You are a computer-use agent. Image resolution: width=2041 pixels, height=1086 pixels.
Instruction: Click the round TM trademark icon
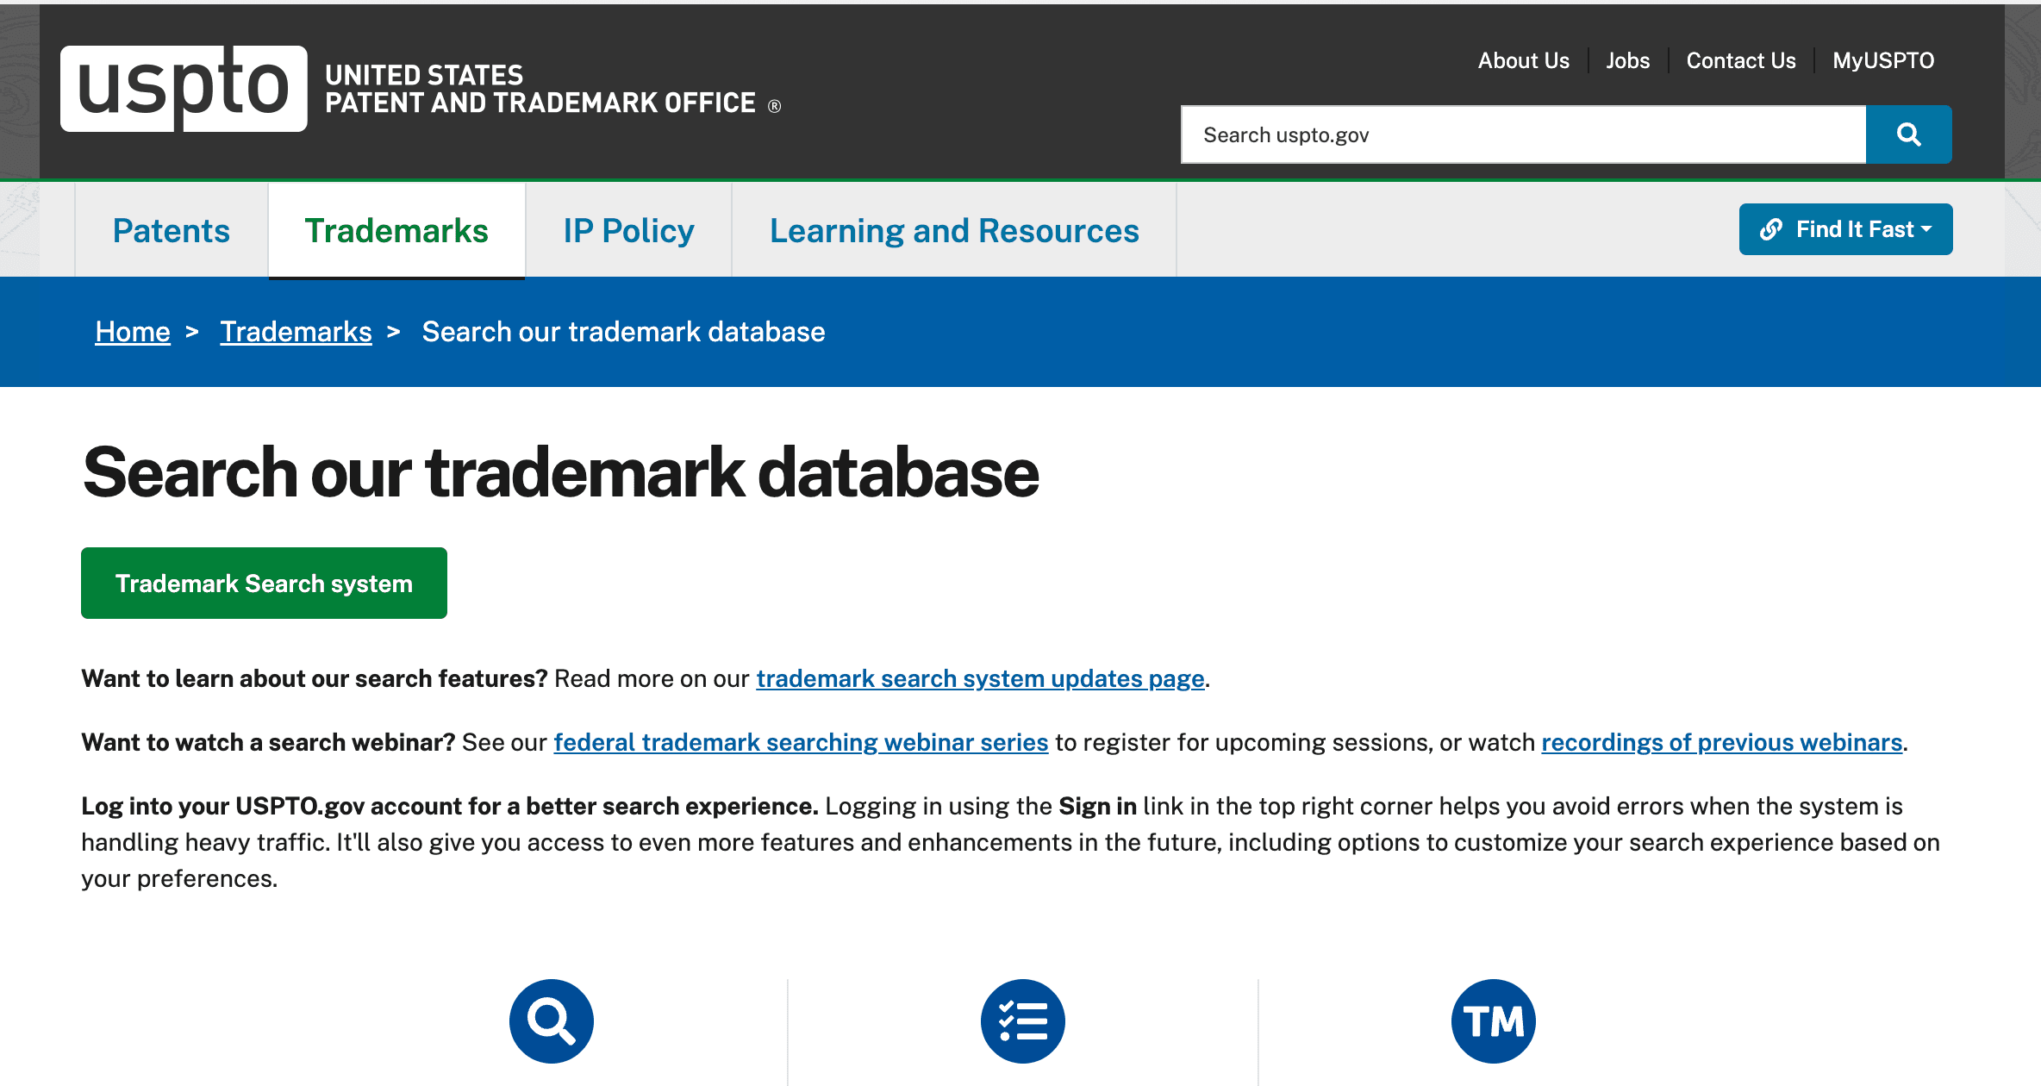click(x=1494, y=1021)
